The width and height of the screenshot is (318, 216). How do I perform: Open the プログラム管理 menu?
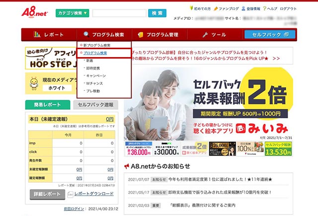pos(159,35)
